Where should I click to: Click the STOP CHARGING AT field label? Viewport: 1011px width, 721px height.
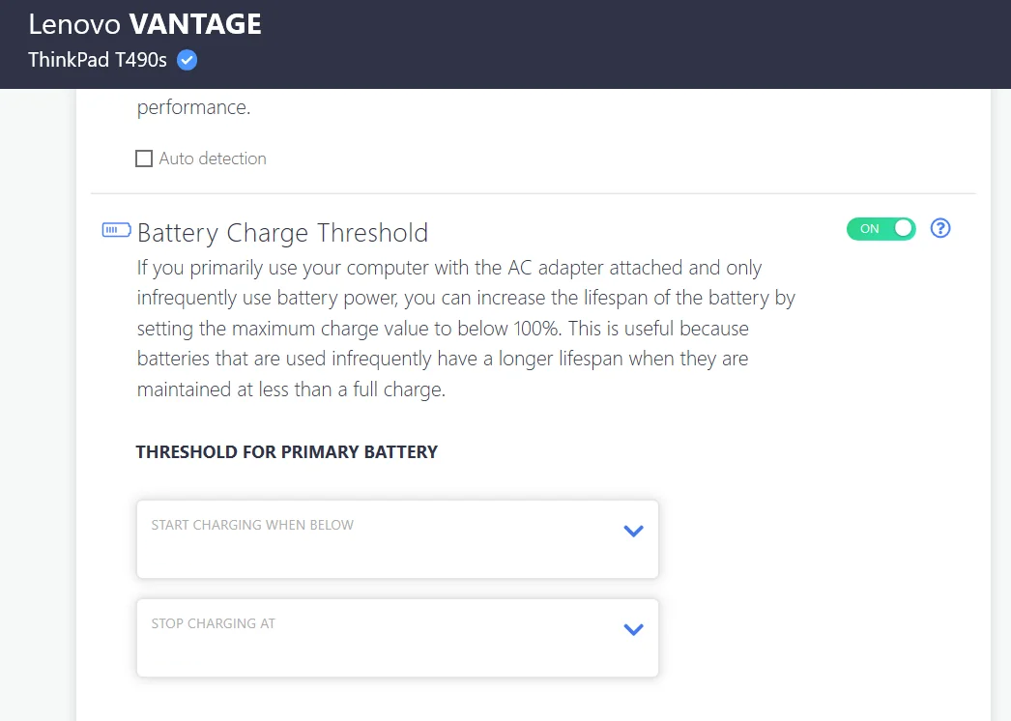pyautogui.click(x=213, y=623)
